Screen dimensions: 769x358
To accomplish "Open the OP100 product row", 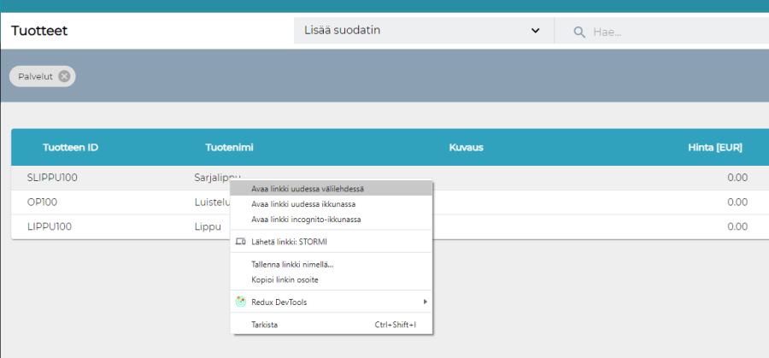I will (42, 202).
